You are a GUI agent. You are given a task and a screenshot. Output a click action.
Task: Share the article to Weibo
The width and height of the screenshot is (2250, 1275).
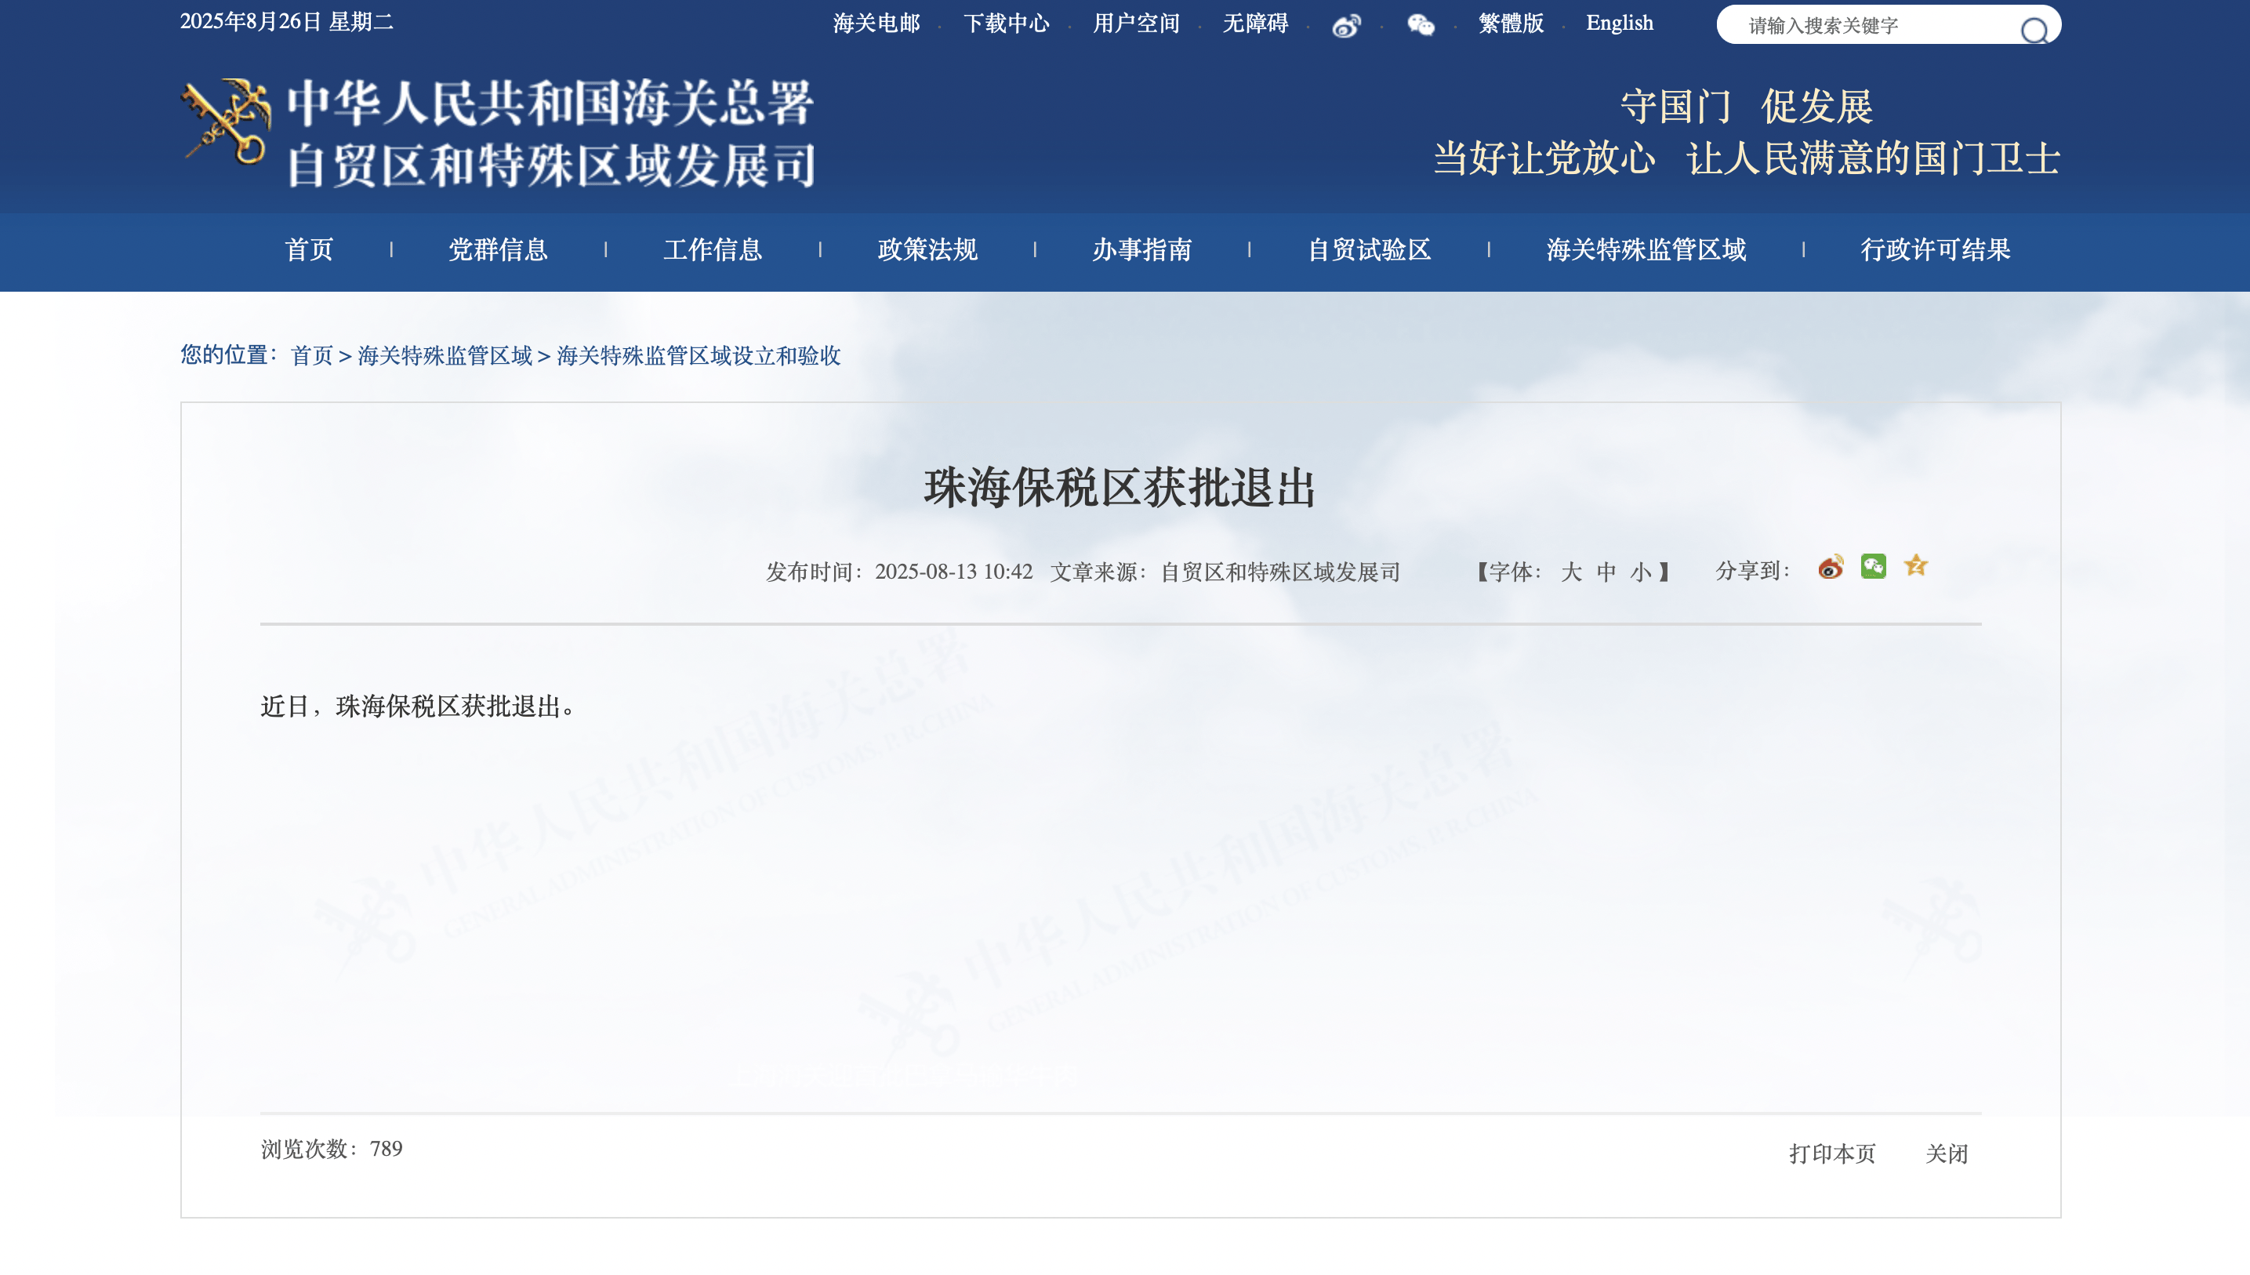pos(1832,568)
